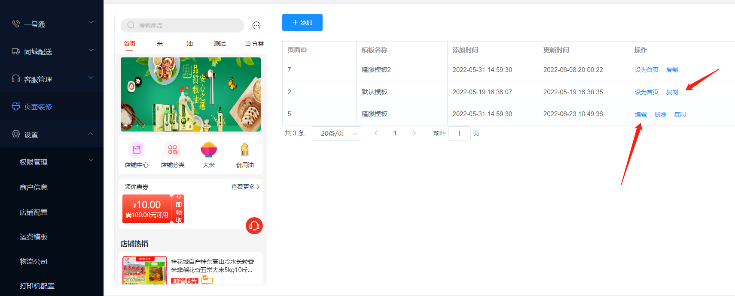Click 删除 for template ID 5
735x296 pixels.
(660, 114)
